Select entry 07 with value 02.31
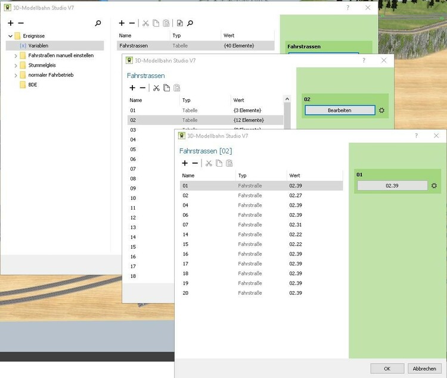 261,224
